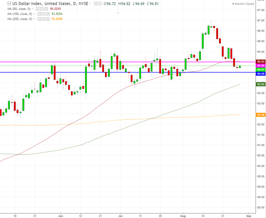Open the MA 50 settings gear

click(x=42, y=9)
